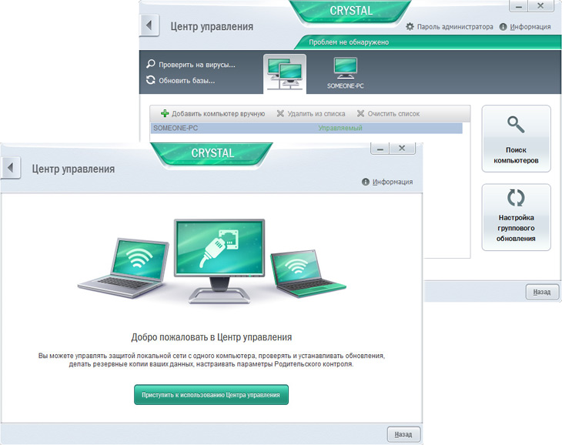The image size is (562, 445).
Task: Click Очистить список
Action: point(393,114)
